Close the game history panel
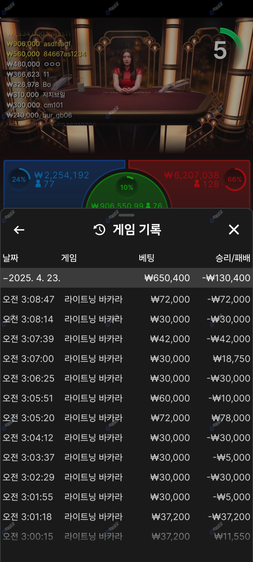 pyautogui.click(x=234, y=230)
